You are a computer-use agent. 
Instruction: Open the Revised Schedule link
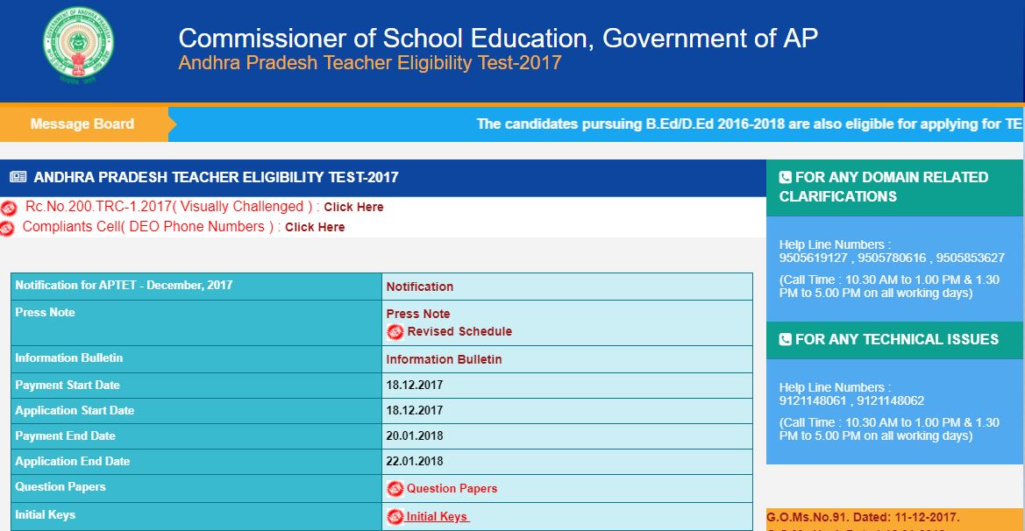[459, 332]
